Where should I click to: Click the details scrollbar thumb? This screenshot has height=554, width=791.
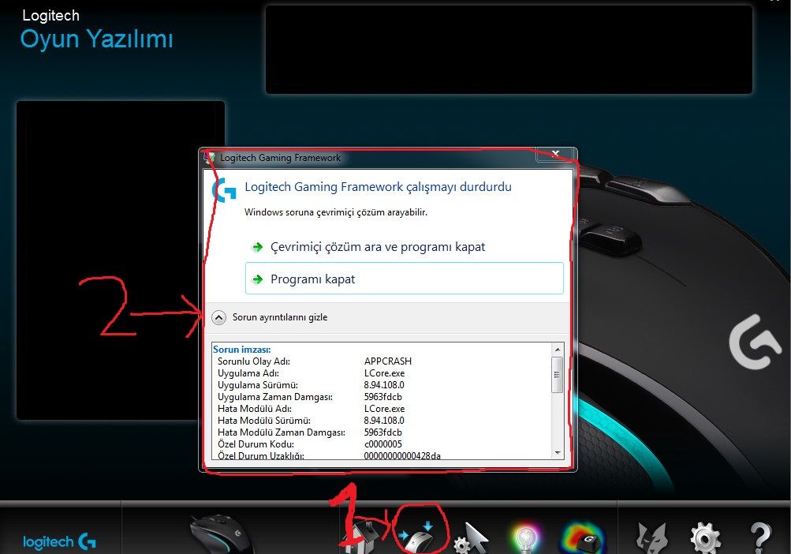point(558,374)
